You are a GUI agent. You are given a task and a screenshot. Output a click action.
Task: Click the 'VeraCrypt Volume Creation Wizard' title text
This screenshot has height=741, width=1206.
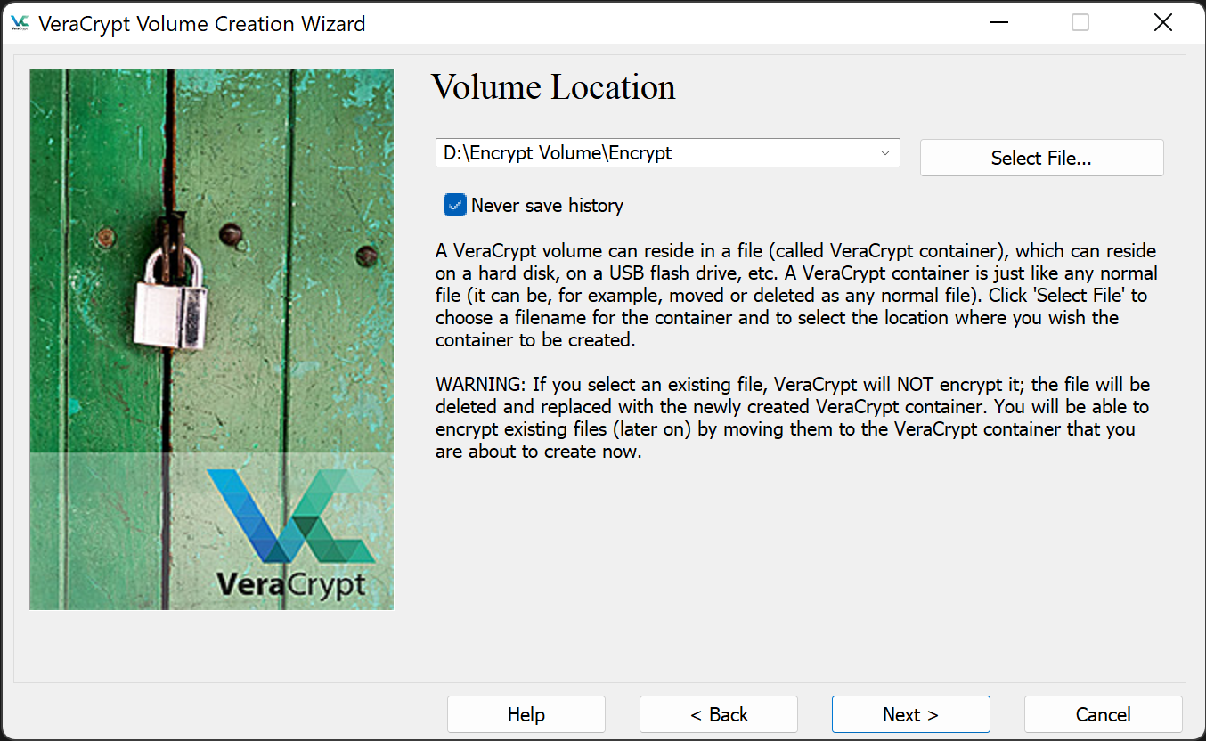[x=200, y=23]
